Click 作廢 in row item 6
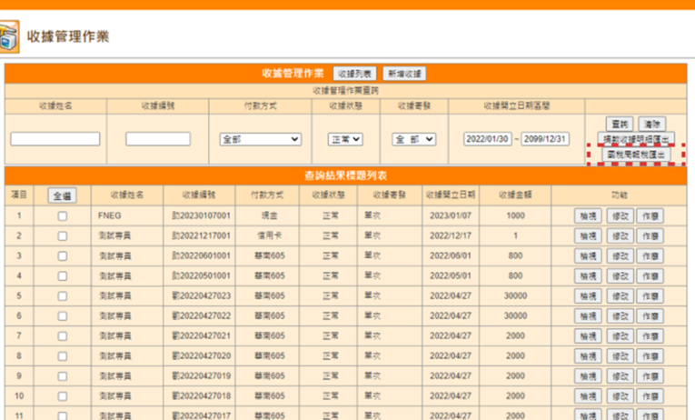Viewport: 695px width, 420px height. pos(650,316)
